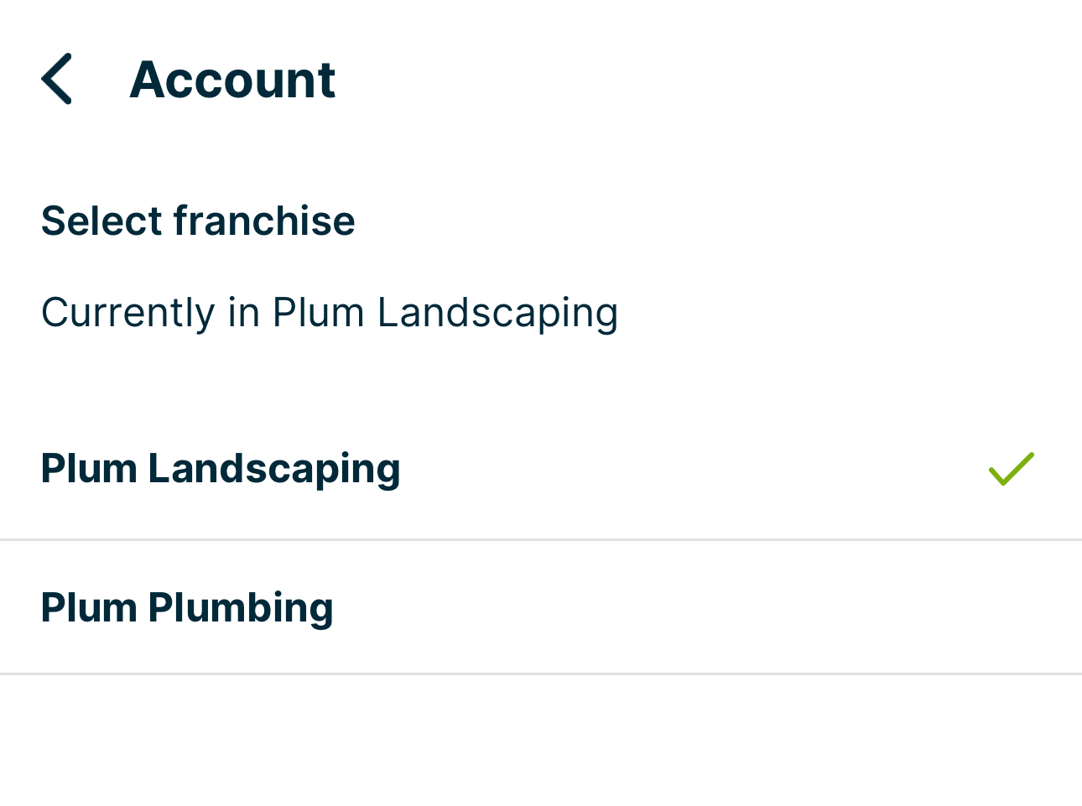The height and width of the screenshot is (806, 1082).
Task: Click the Select franchise heading
Action: coord(198,221)
